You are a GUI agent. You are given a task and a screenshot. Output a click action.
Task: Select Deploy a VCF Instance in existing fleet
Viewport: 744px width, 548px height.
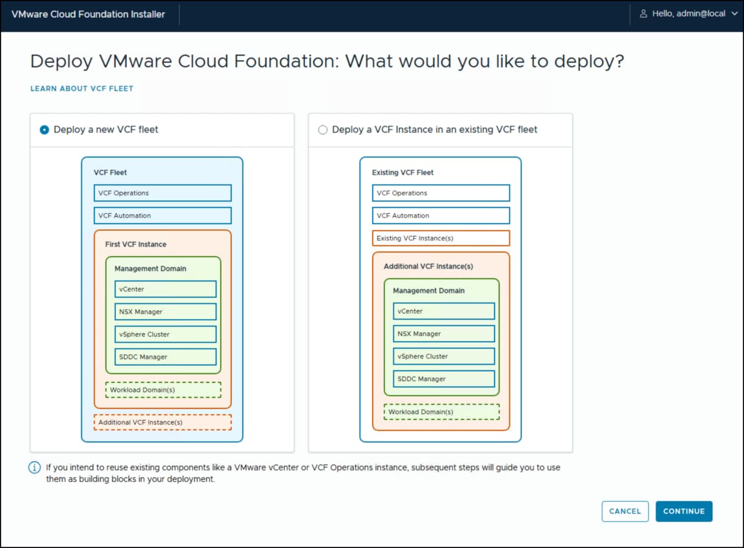pos(323,130)
